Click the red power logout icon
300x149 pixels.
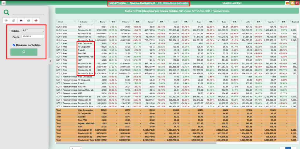[x=297, y=3]
